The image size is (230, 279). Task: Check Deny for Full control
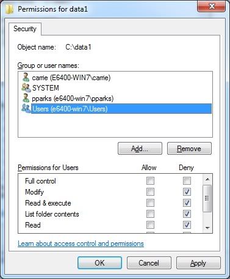click(x=187, y=180)
